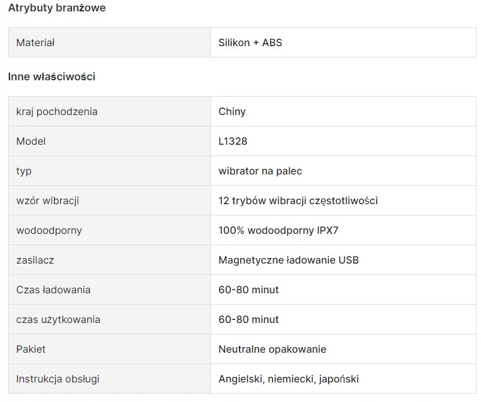Click the "Magnetyczne ładowanie USB" value
The height and width of the screenshot is (402, 481).
click(289, 260)
